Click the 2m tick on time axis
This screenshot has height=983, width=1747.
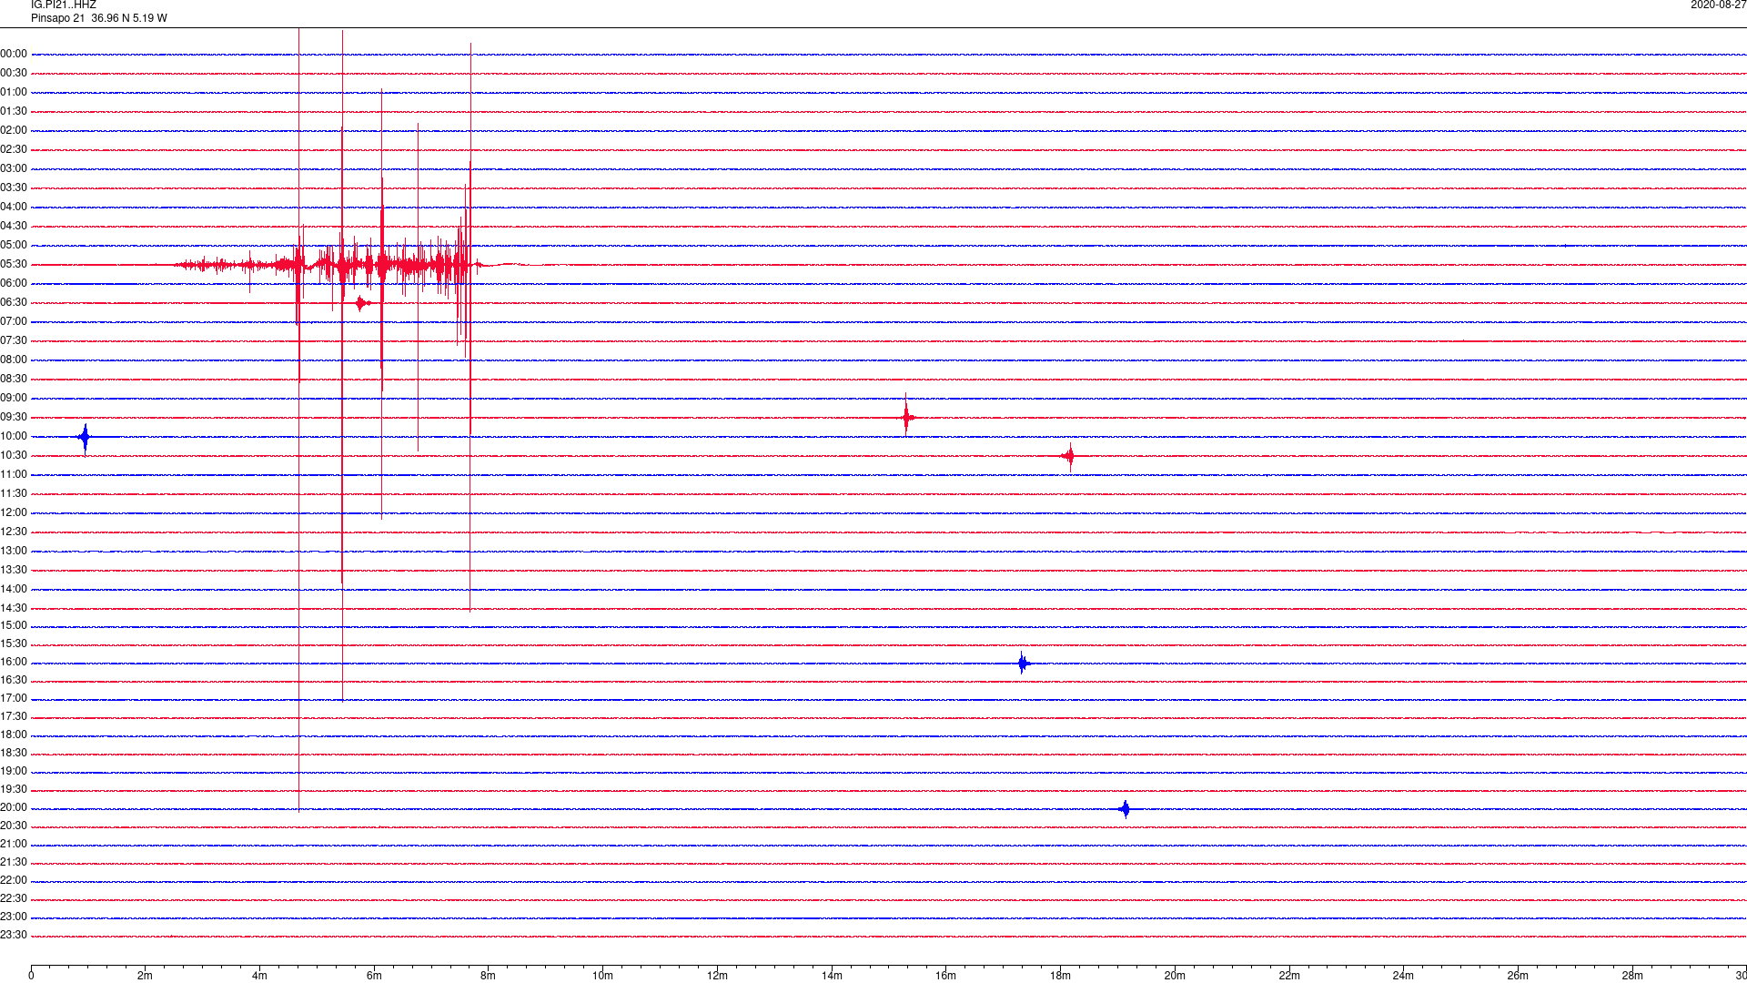(x=146, y=976)
